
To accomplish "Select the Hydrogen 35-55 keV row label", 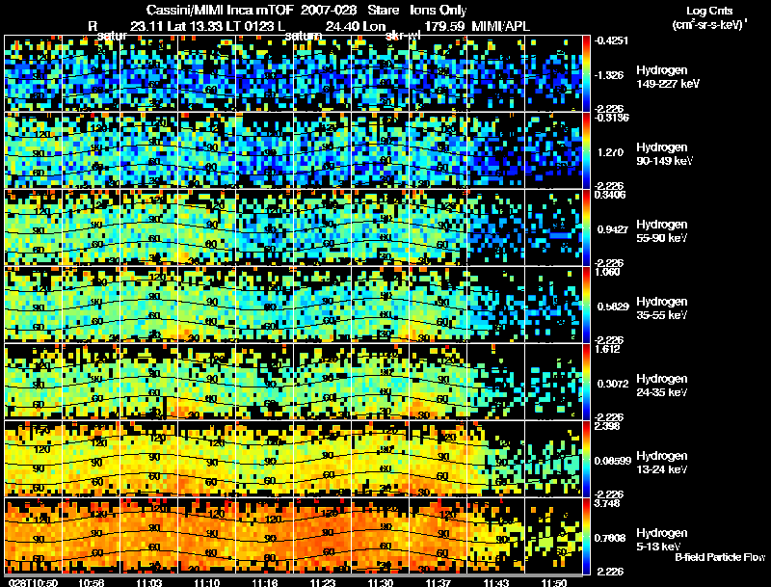I will click(x=662, y=308).
